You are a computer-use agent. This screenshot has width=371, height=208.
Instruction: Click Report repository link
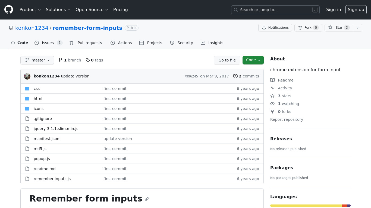point(287,119)
